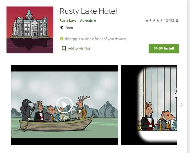Image resolution: width=190 pixels, height=153 pixels.
Task: Open the dining room screenshot thumbnail
Action: tap(149, 105)
